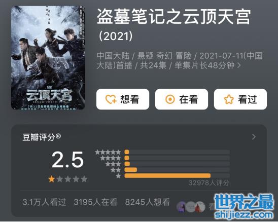Tap the orange rating star below 2.5
Image resolution: width=278 pixels, height=222 pixels.
coord(52,179)
